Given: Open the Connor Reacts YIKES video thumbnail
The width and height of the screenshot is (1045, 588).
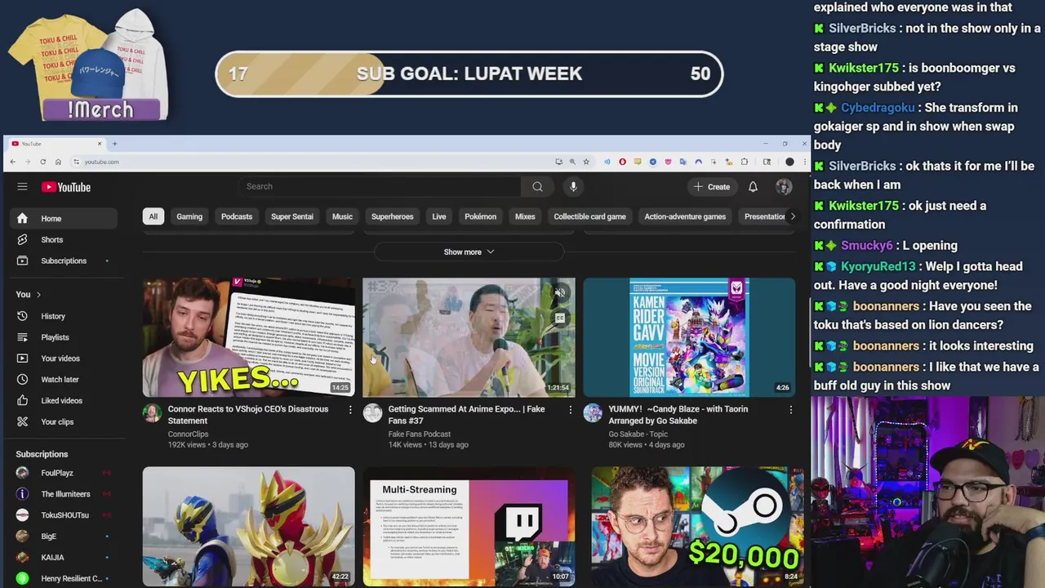Looking at the screenshot, I should pyautogui.click(x=249, y=337).
